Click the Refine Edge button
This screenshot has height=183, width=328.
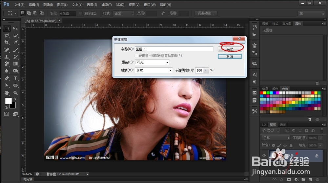coord(206,13)
